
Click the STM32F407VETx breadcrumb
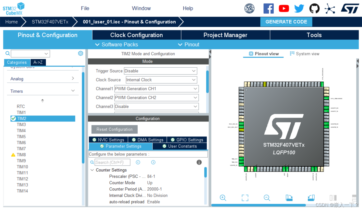click(x=50, y=22)
